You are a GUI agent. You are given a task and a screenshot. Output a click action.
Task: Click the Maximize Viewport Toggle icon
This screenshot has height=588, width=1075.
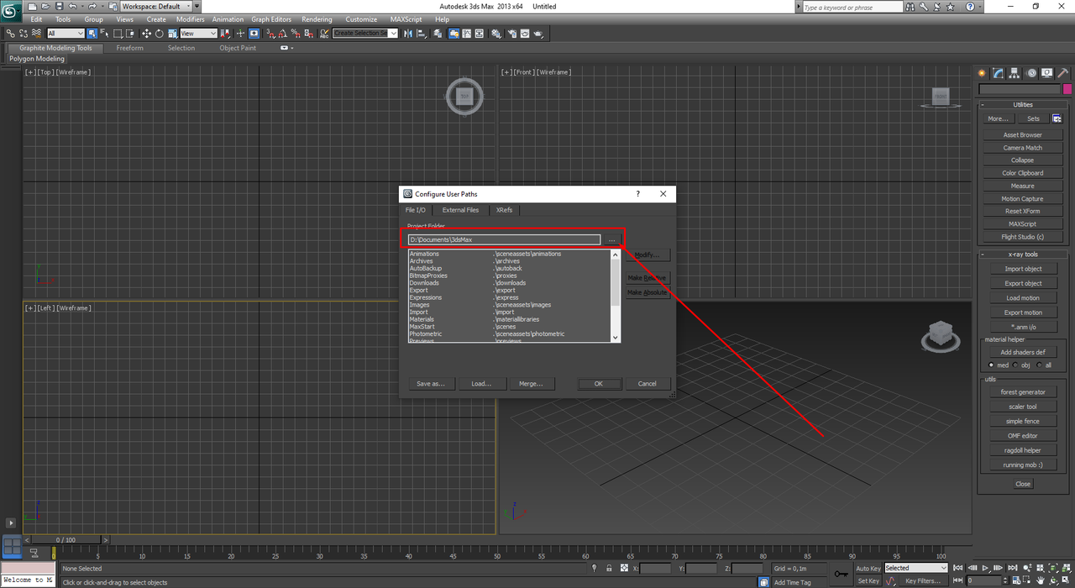click(x=1066, y=580)
